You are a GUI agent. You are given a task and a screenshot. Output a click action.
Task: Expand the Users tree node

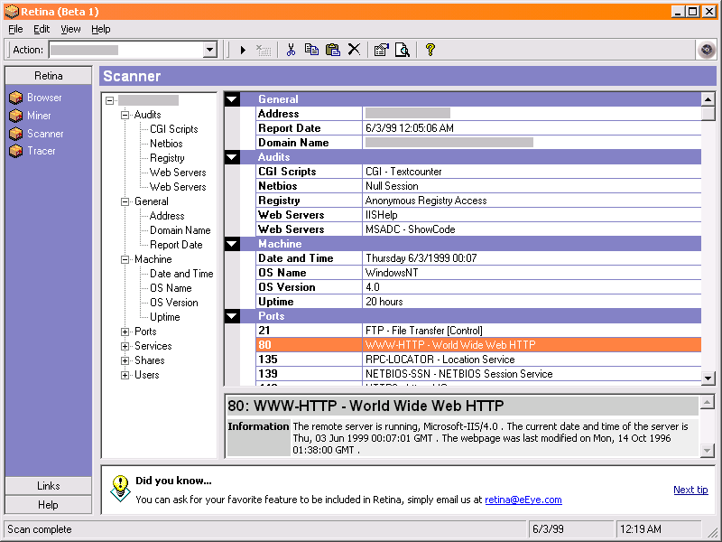[125, 375]
